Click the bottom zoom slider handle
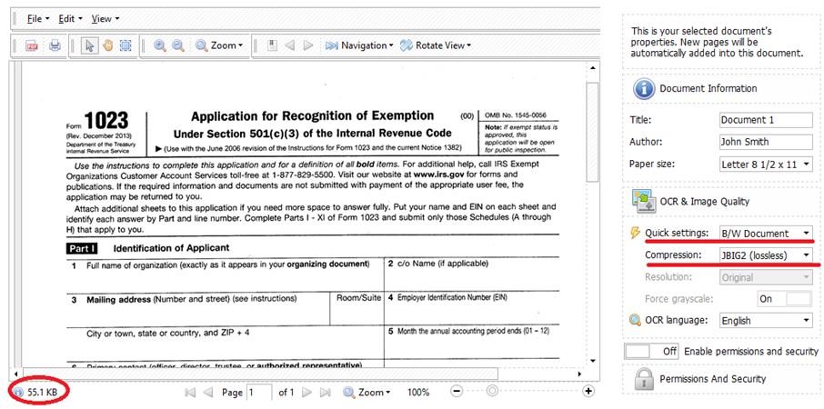The width and height of the screenshot is (824, 409). (x=492, y=391)
